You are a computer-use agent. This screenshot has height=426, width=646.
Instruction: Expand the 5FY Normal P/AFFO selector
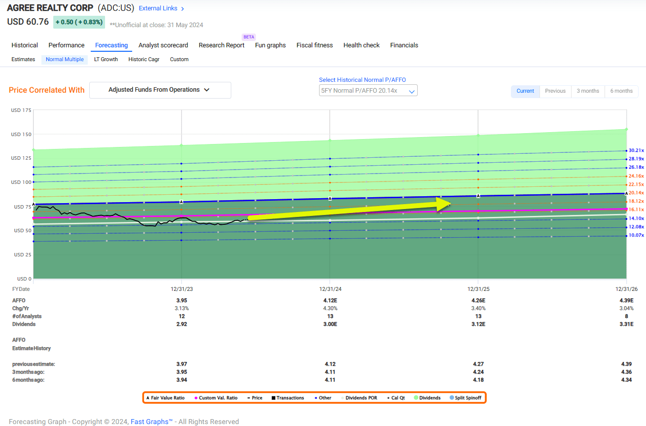coord(368,91)
